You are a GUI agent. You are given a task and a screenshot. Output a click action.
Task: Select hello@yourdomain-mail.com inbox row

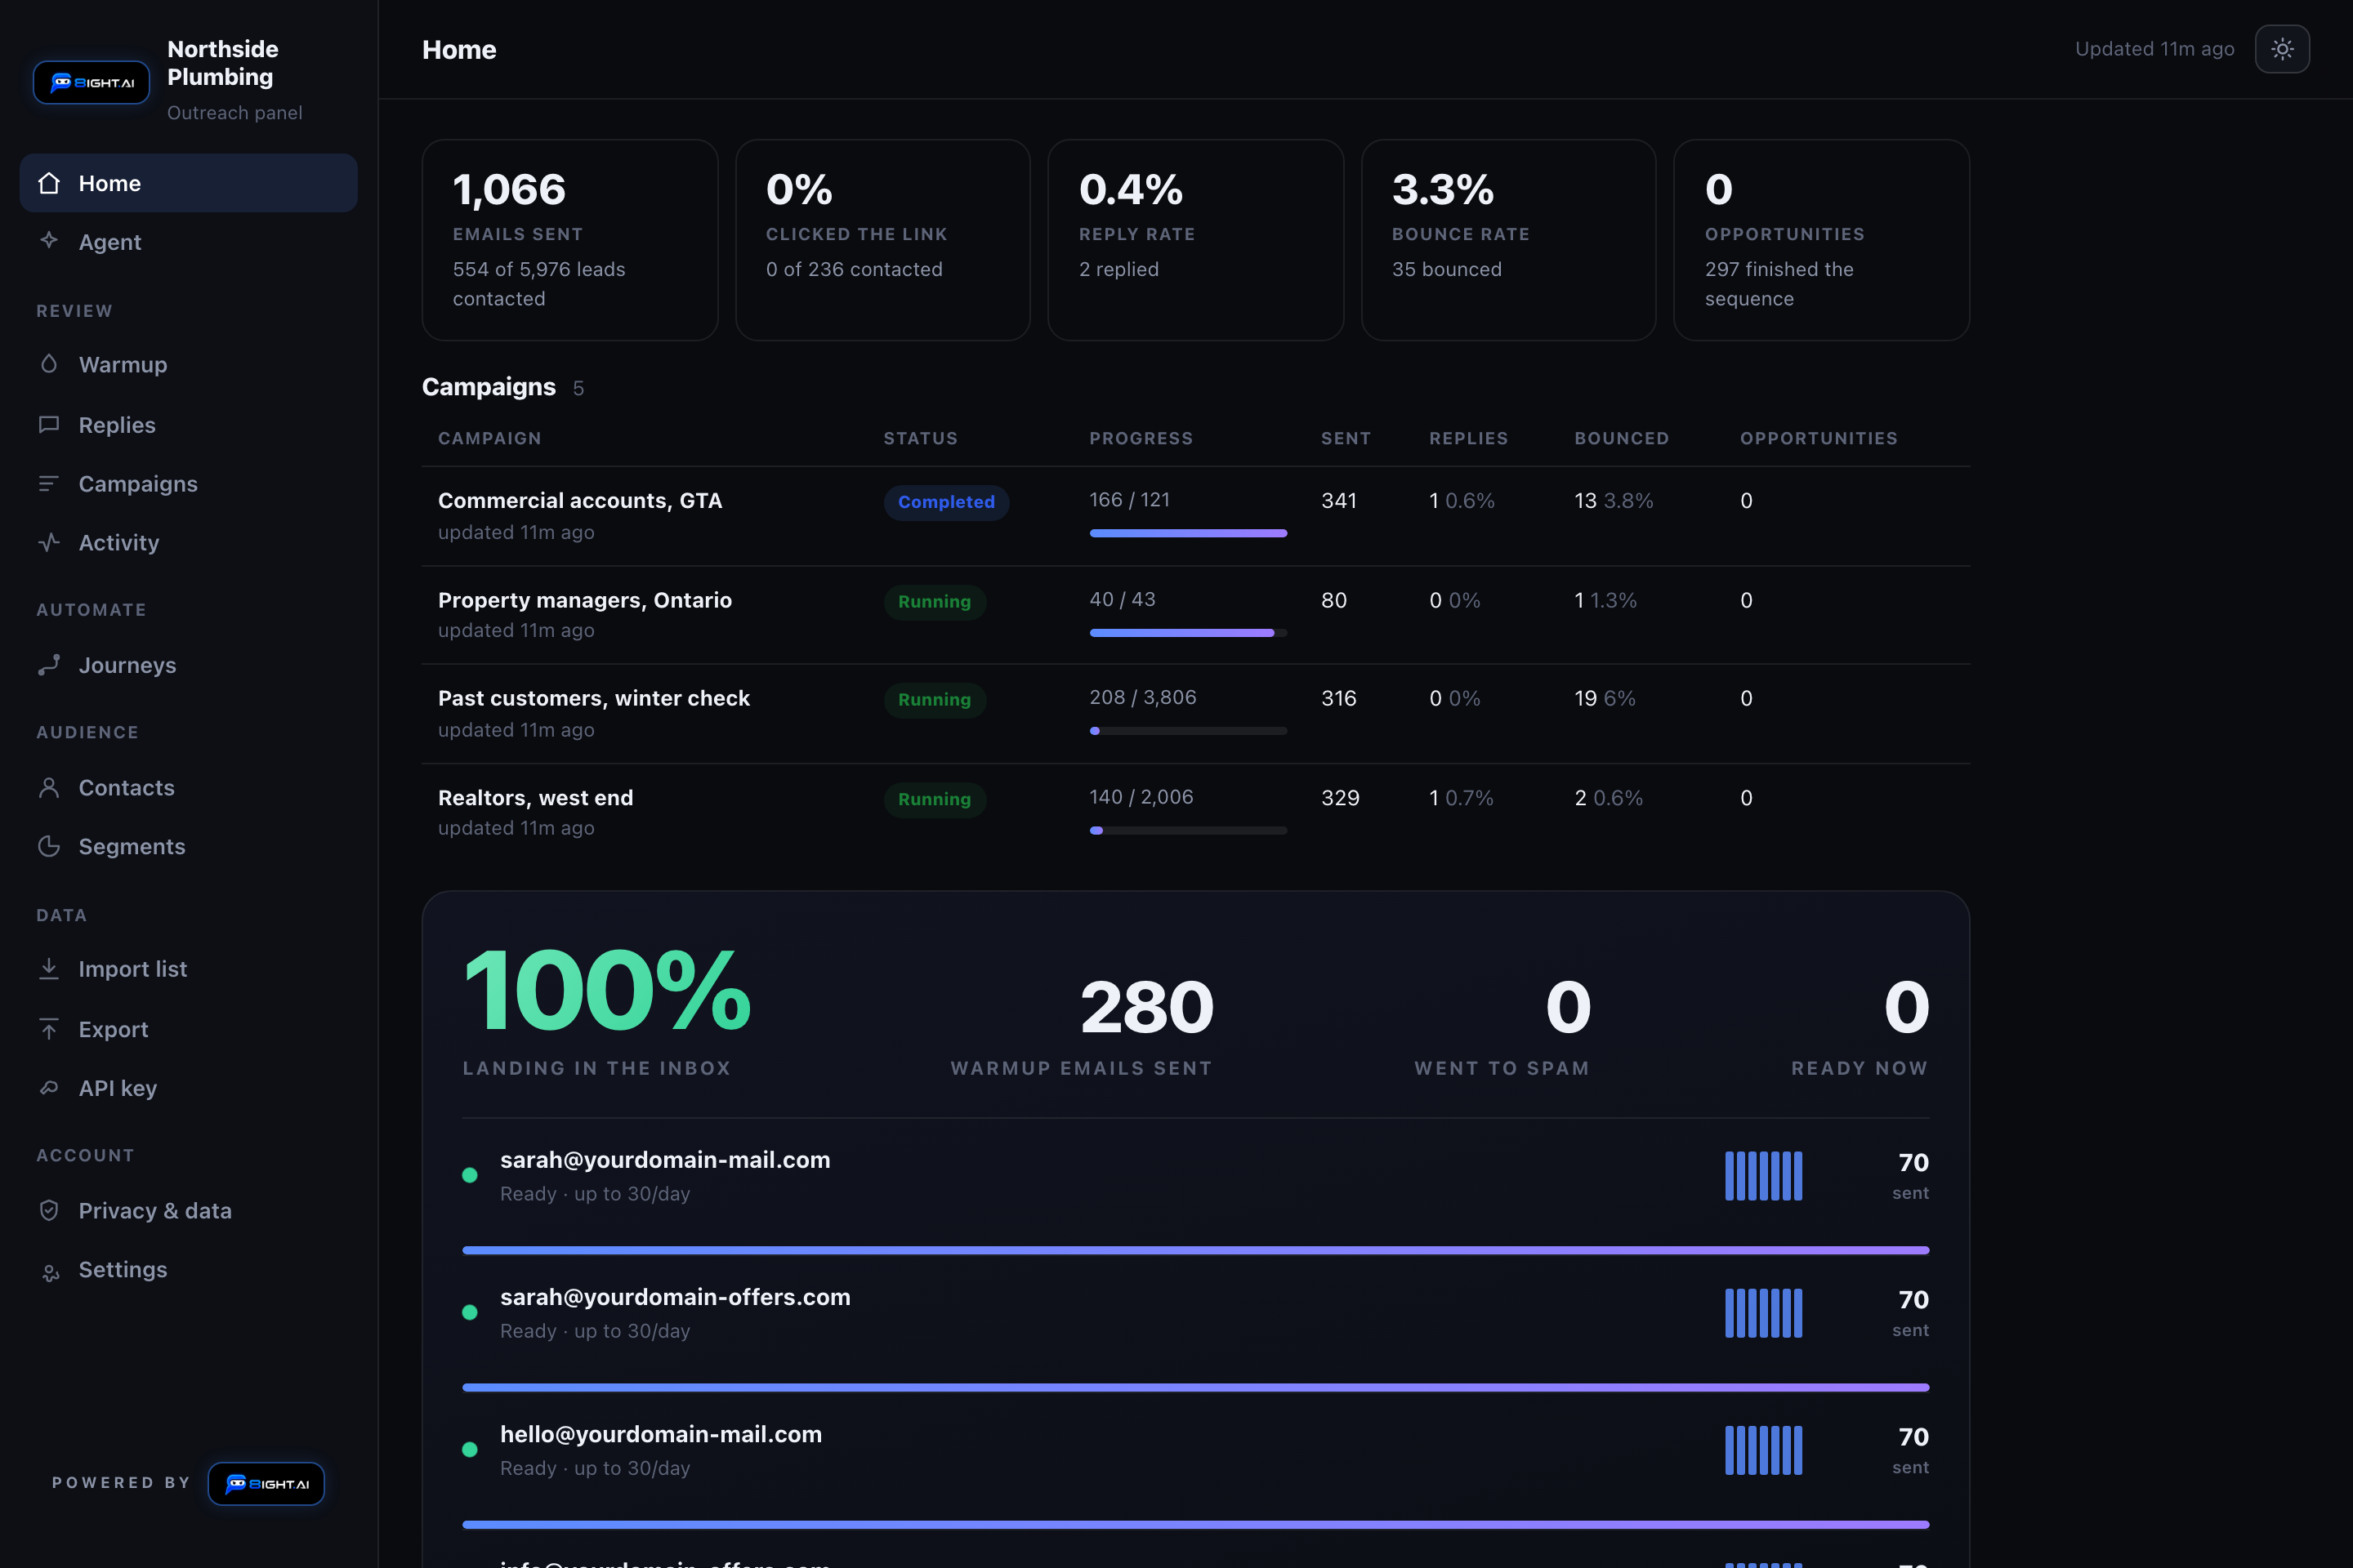(1195, 1449)
